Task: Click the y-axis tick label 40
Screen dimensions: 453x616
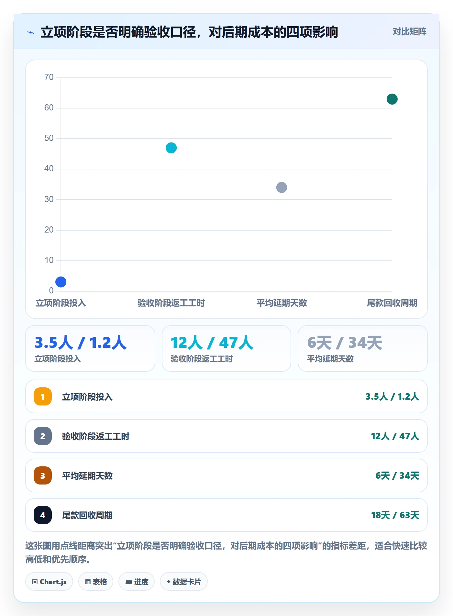Action: pyautogui.click(x=49, y=168)
